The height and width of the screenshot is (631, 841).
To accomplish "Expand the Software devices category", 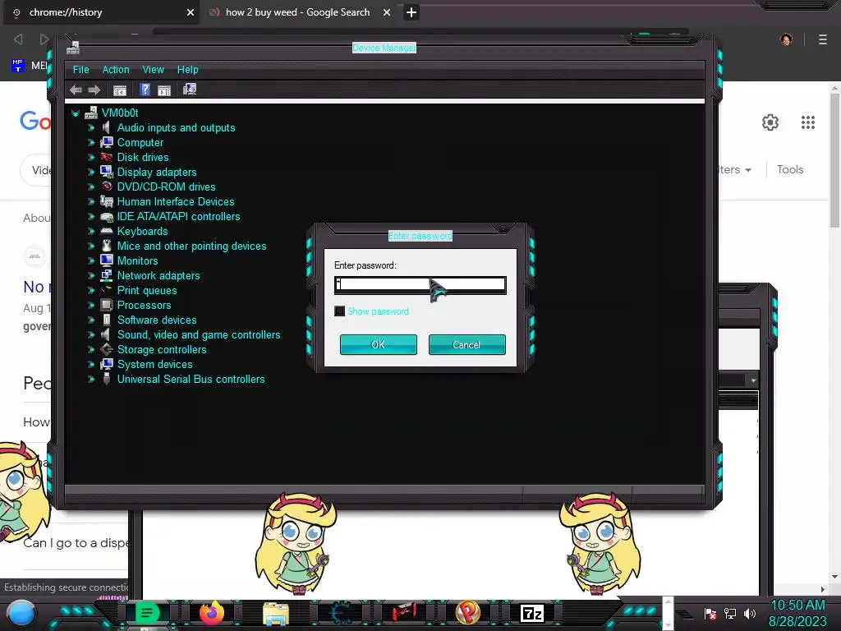I will [x=90, y=320].
